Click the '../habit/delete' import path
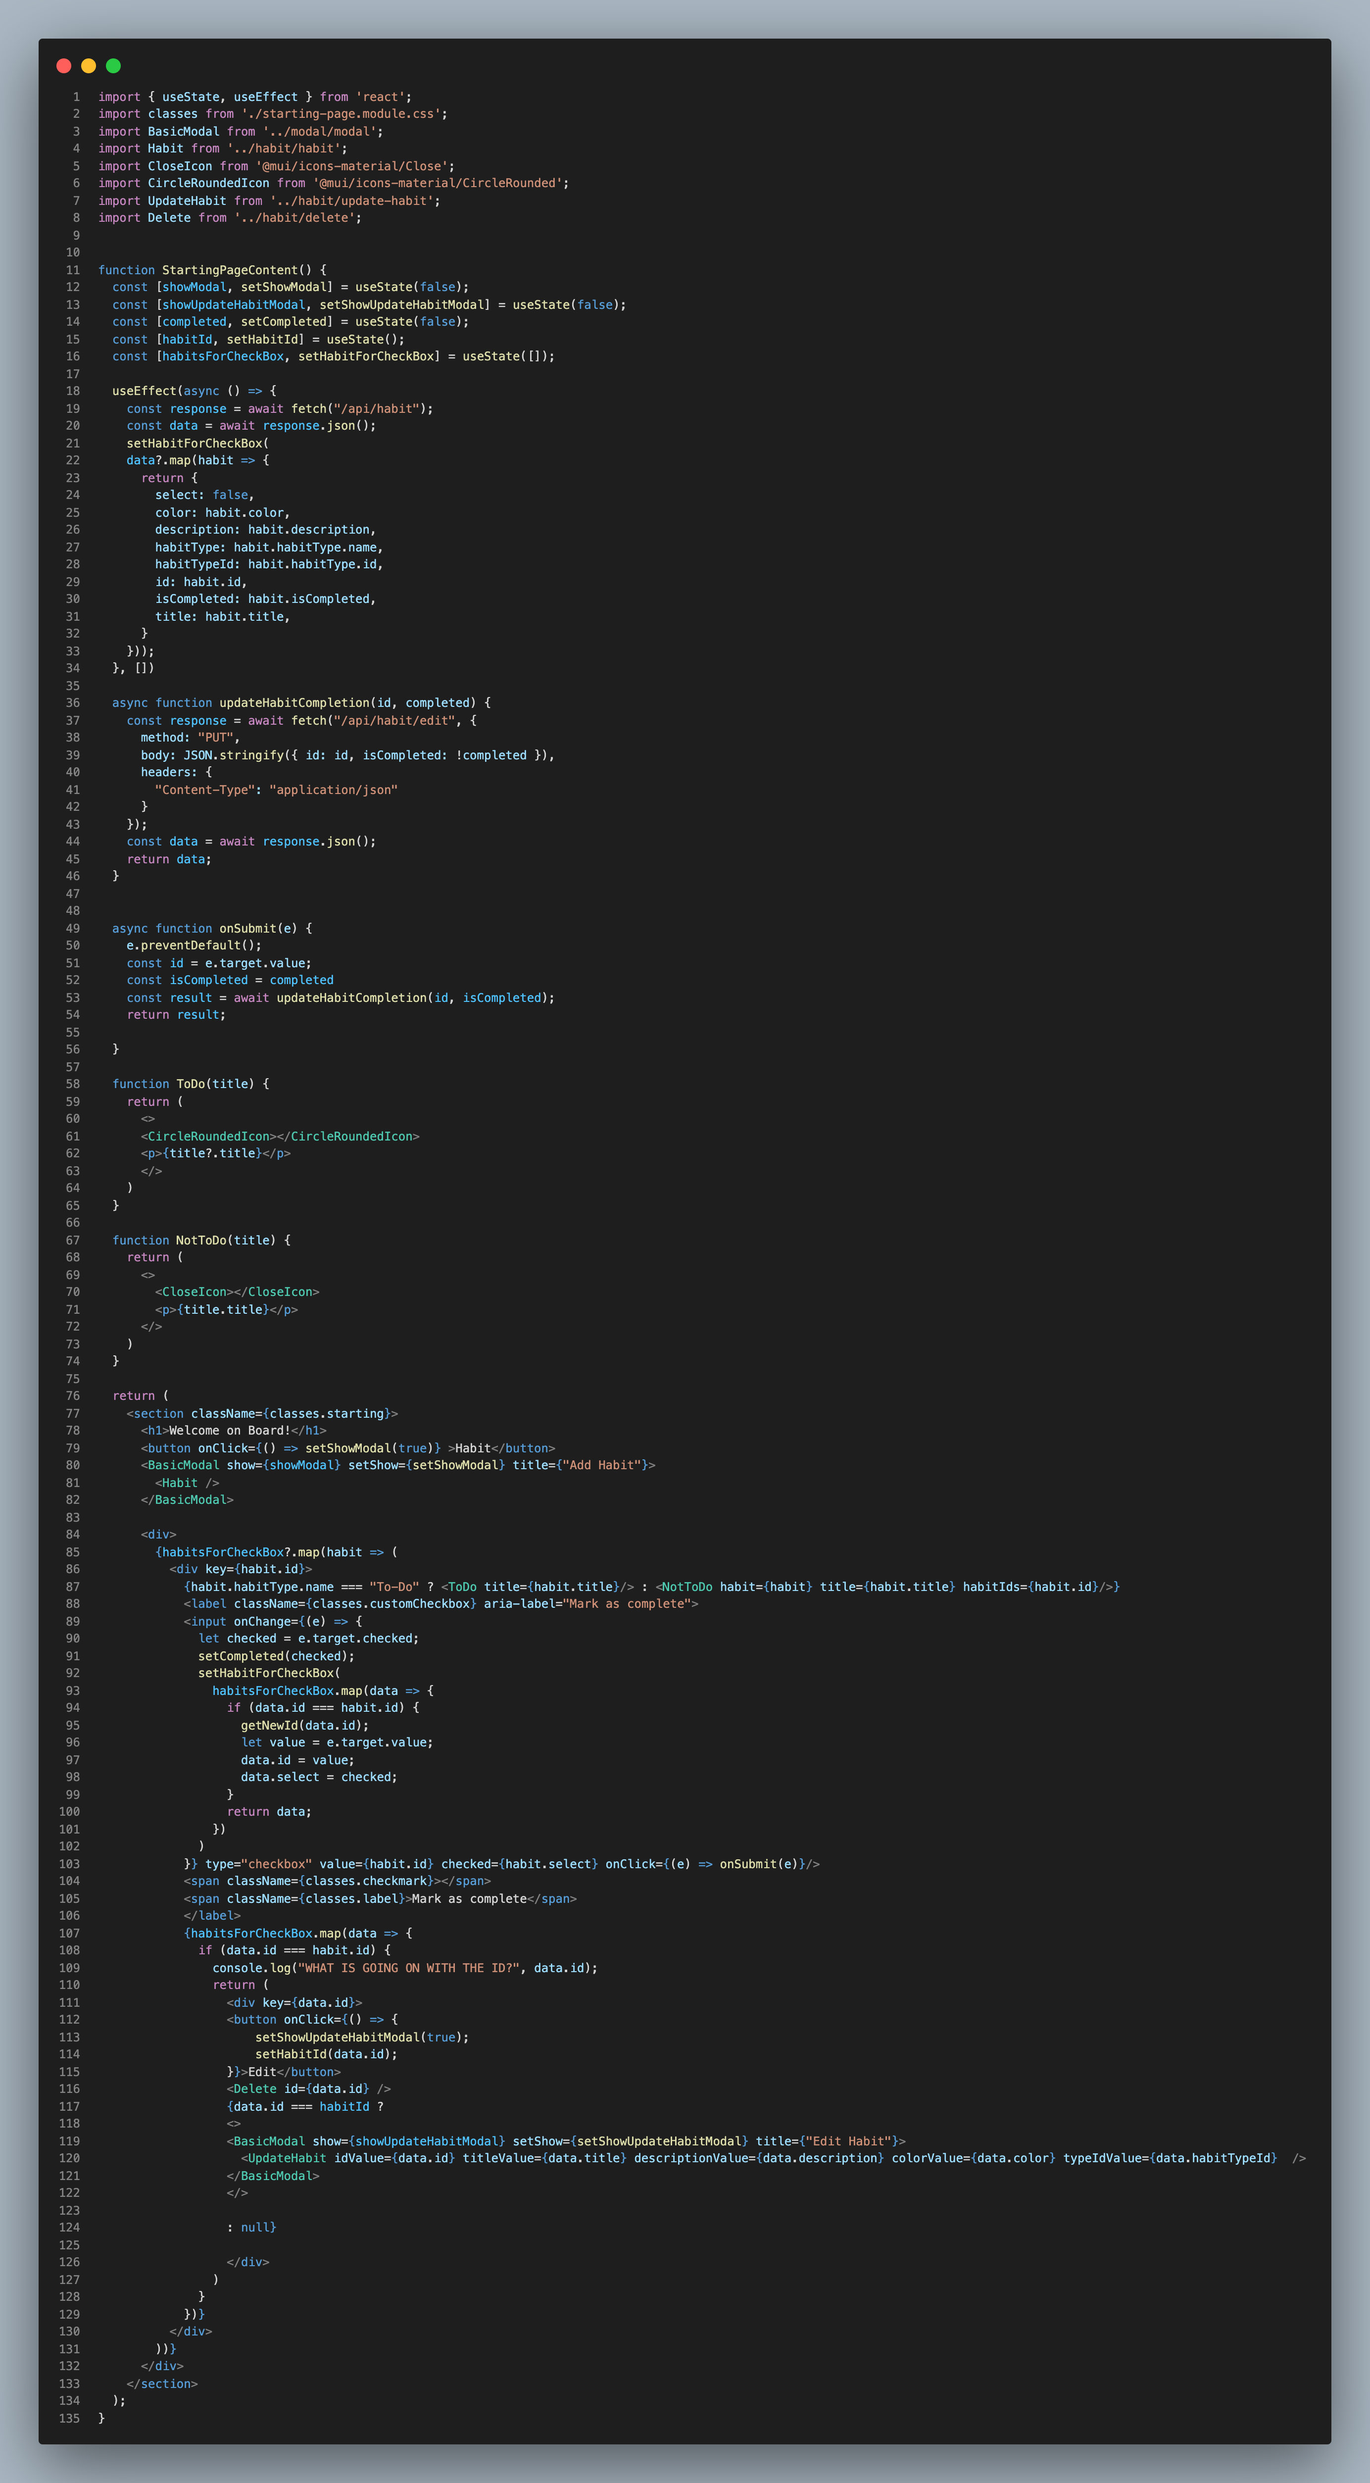Viewport: 1370px width, 2483px height. pos(294,219)
